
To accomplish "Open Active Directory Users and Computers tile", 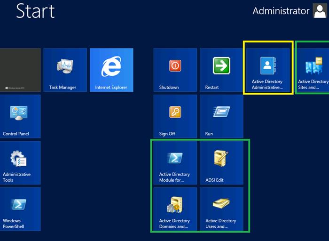I will click(221, 209).
